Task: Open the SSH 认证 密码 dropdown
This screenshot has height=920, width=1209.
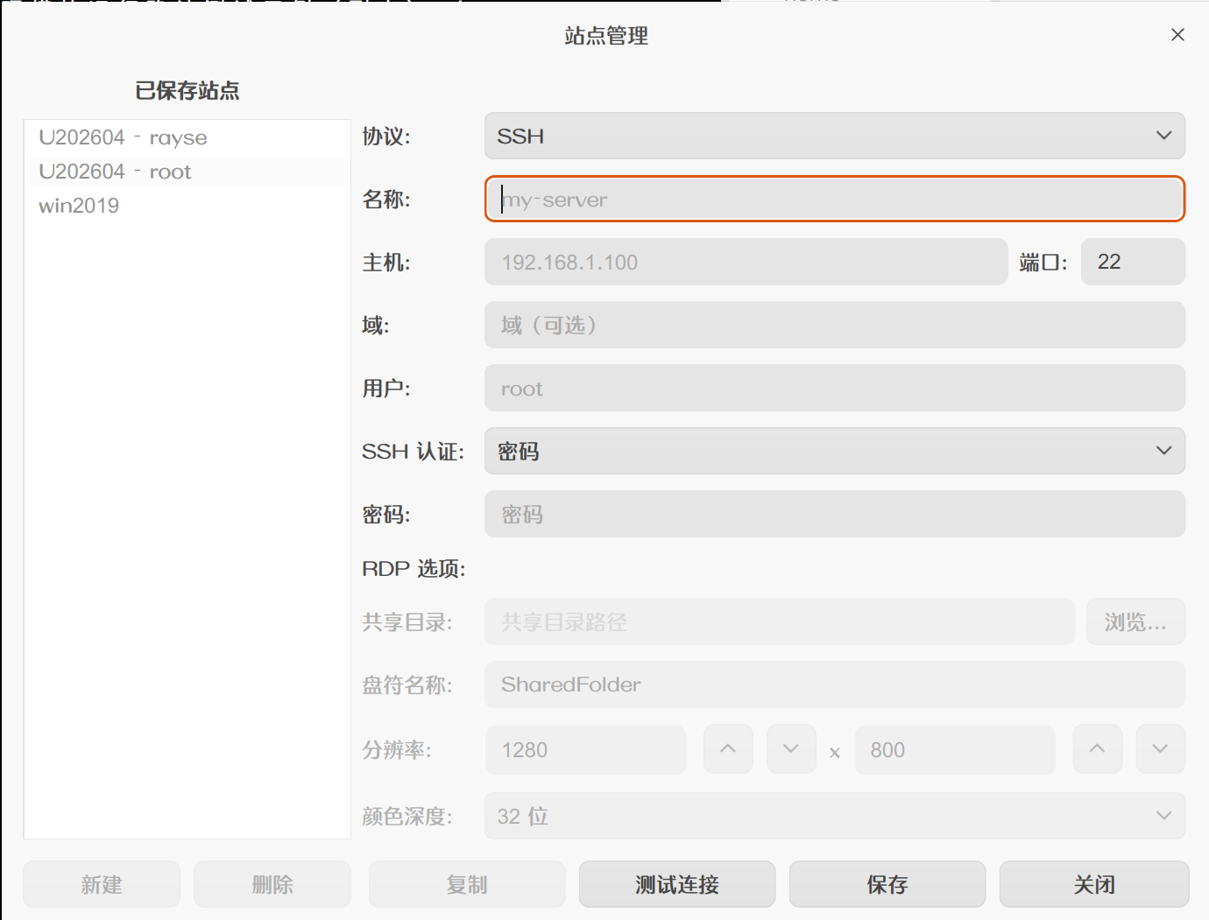Action: coord(835,451)
